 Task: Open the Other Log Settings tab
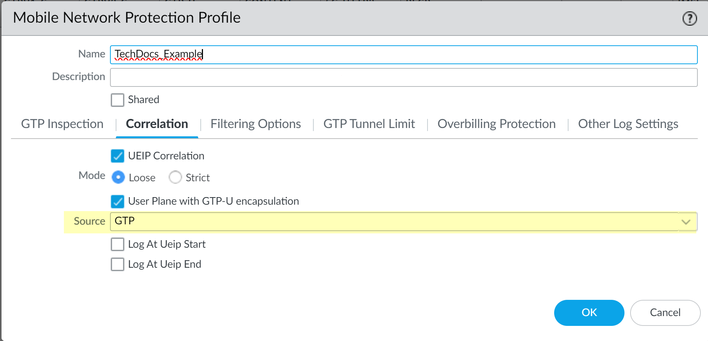coord(628,124)
